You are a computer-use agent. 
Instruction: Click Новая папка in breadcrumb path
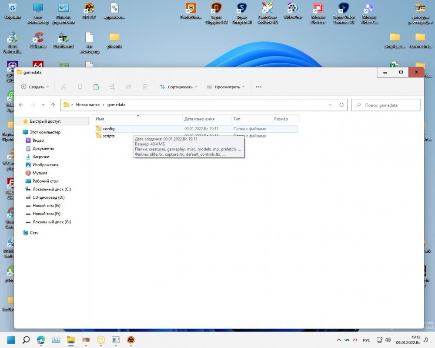point(87,105)
